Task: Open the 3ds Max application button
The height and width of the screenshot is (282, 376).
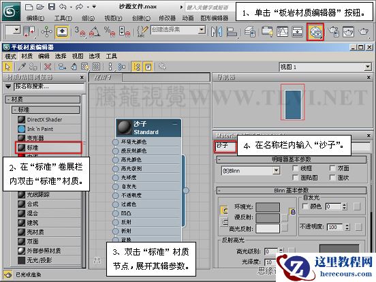Action: click(12, 11)
